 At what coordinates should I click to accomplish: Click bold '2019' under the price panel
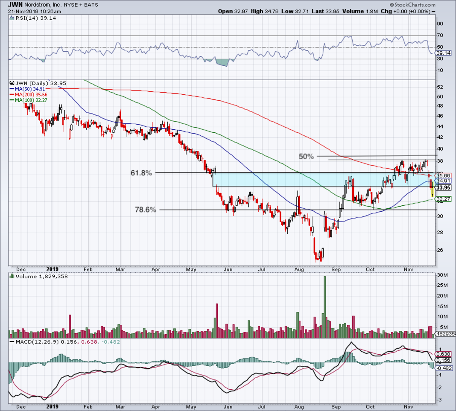(52, 269)
